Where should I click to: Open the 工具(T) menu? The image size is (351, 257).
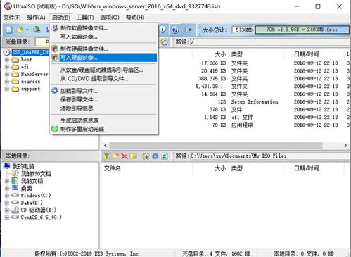click(x=85, y=18)
